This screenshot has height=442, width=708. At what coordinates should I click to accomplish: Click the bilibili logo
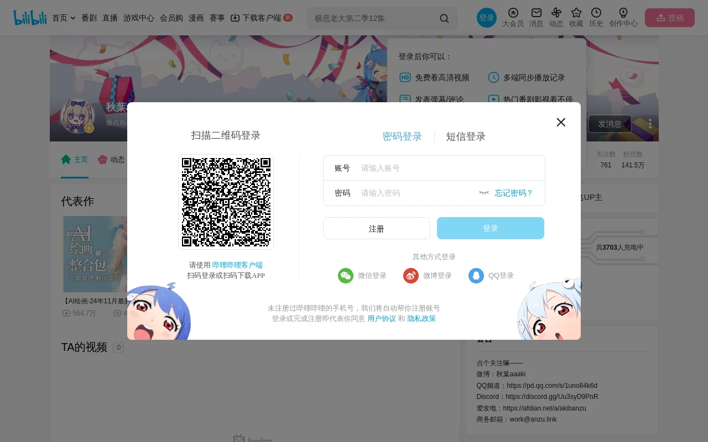click(30, 17)
